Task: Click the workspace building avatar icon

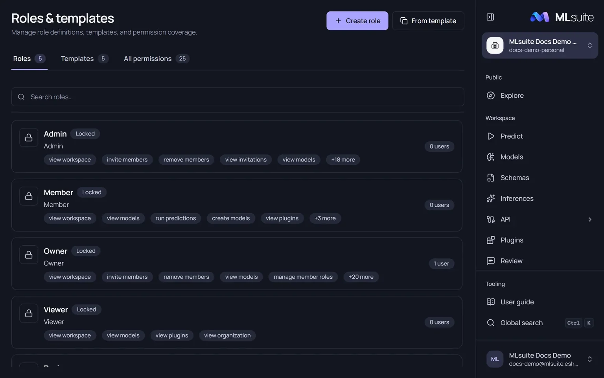Action: tap(495, 45)
